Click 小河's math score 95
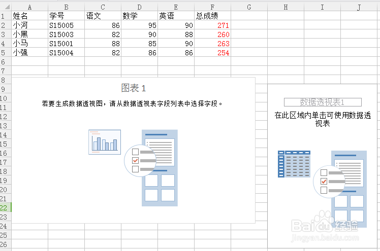 click(139, 25)
